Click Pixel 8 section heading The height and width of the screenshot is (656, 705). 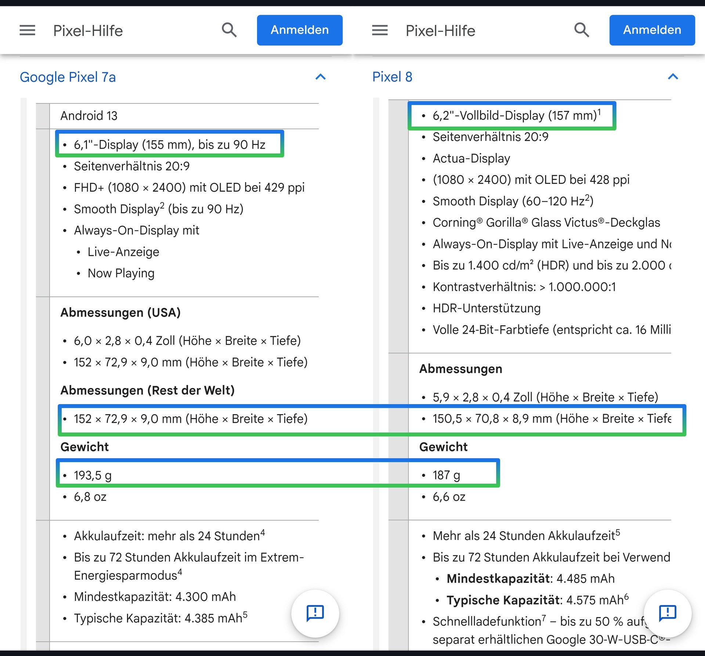392,77
